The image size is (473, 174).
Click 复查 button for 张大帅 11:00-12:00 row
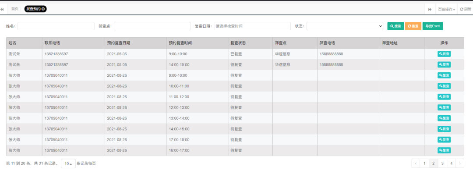point(444,97)
